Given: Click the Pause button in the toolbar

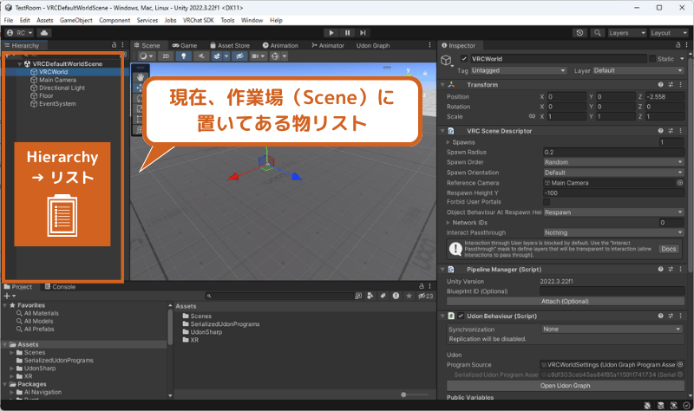Looking at the screenshot, I should (x=348, y=33).
